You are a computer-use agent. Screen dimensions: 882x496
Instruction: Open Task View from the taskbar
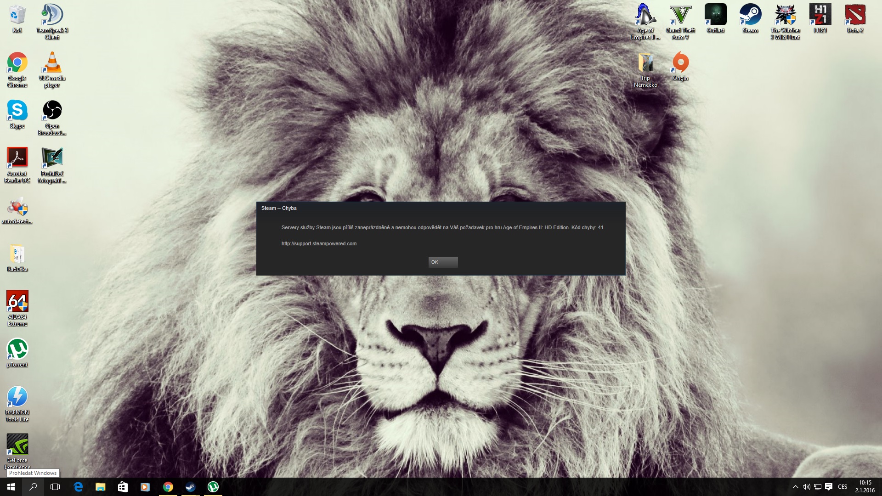click(55, 487)
